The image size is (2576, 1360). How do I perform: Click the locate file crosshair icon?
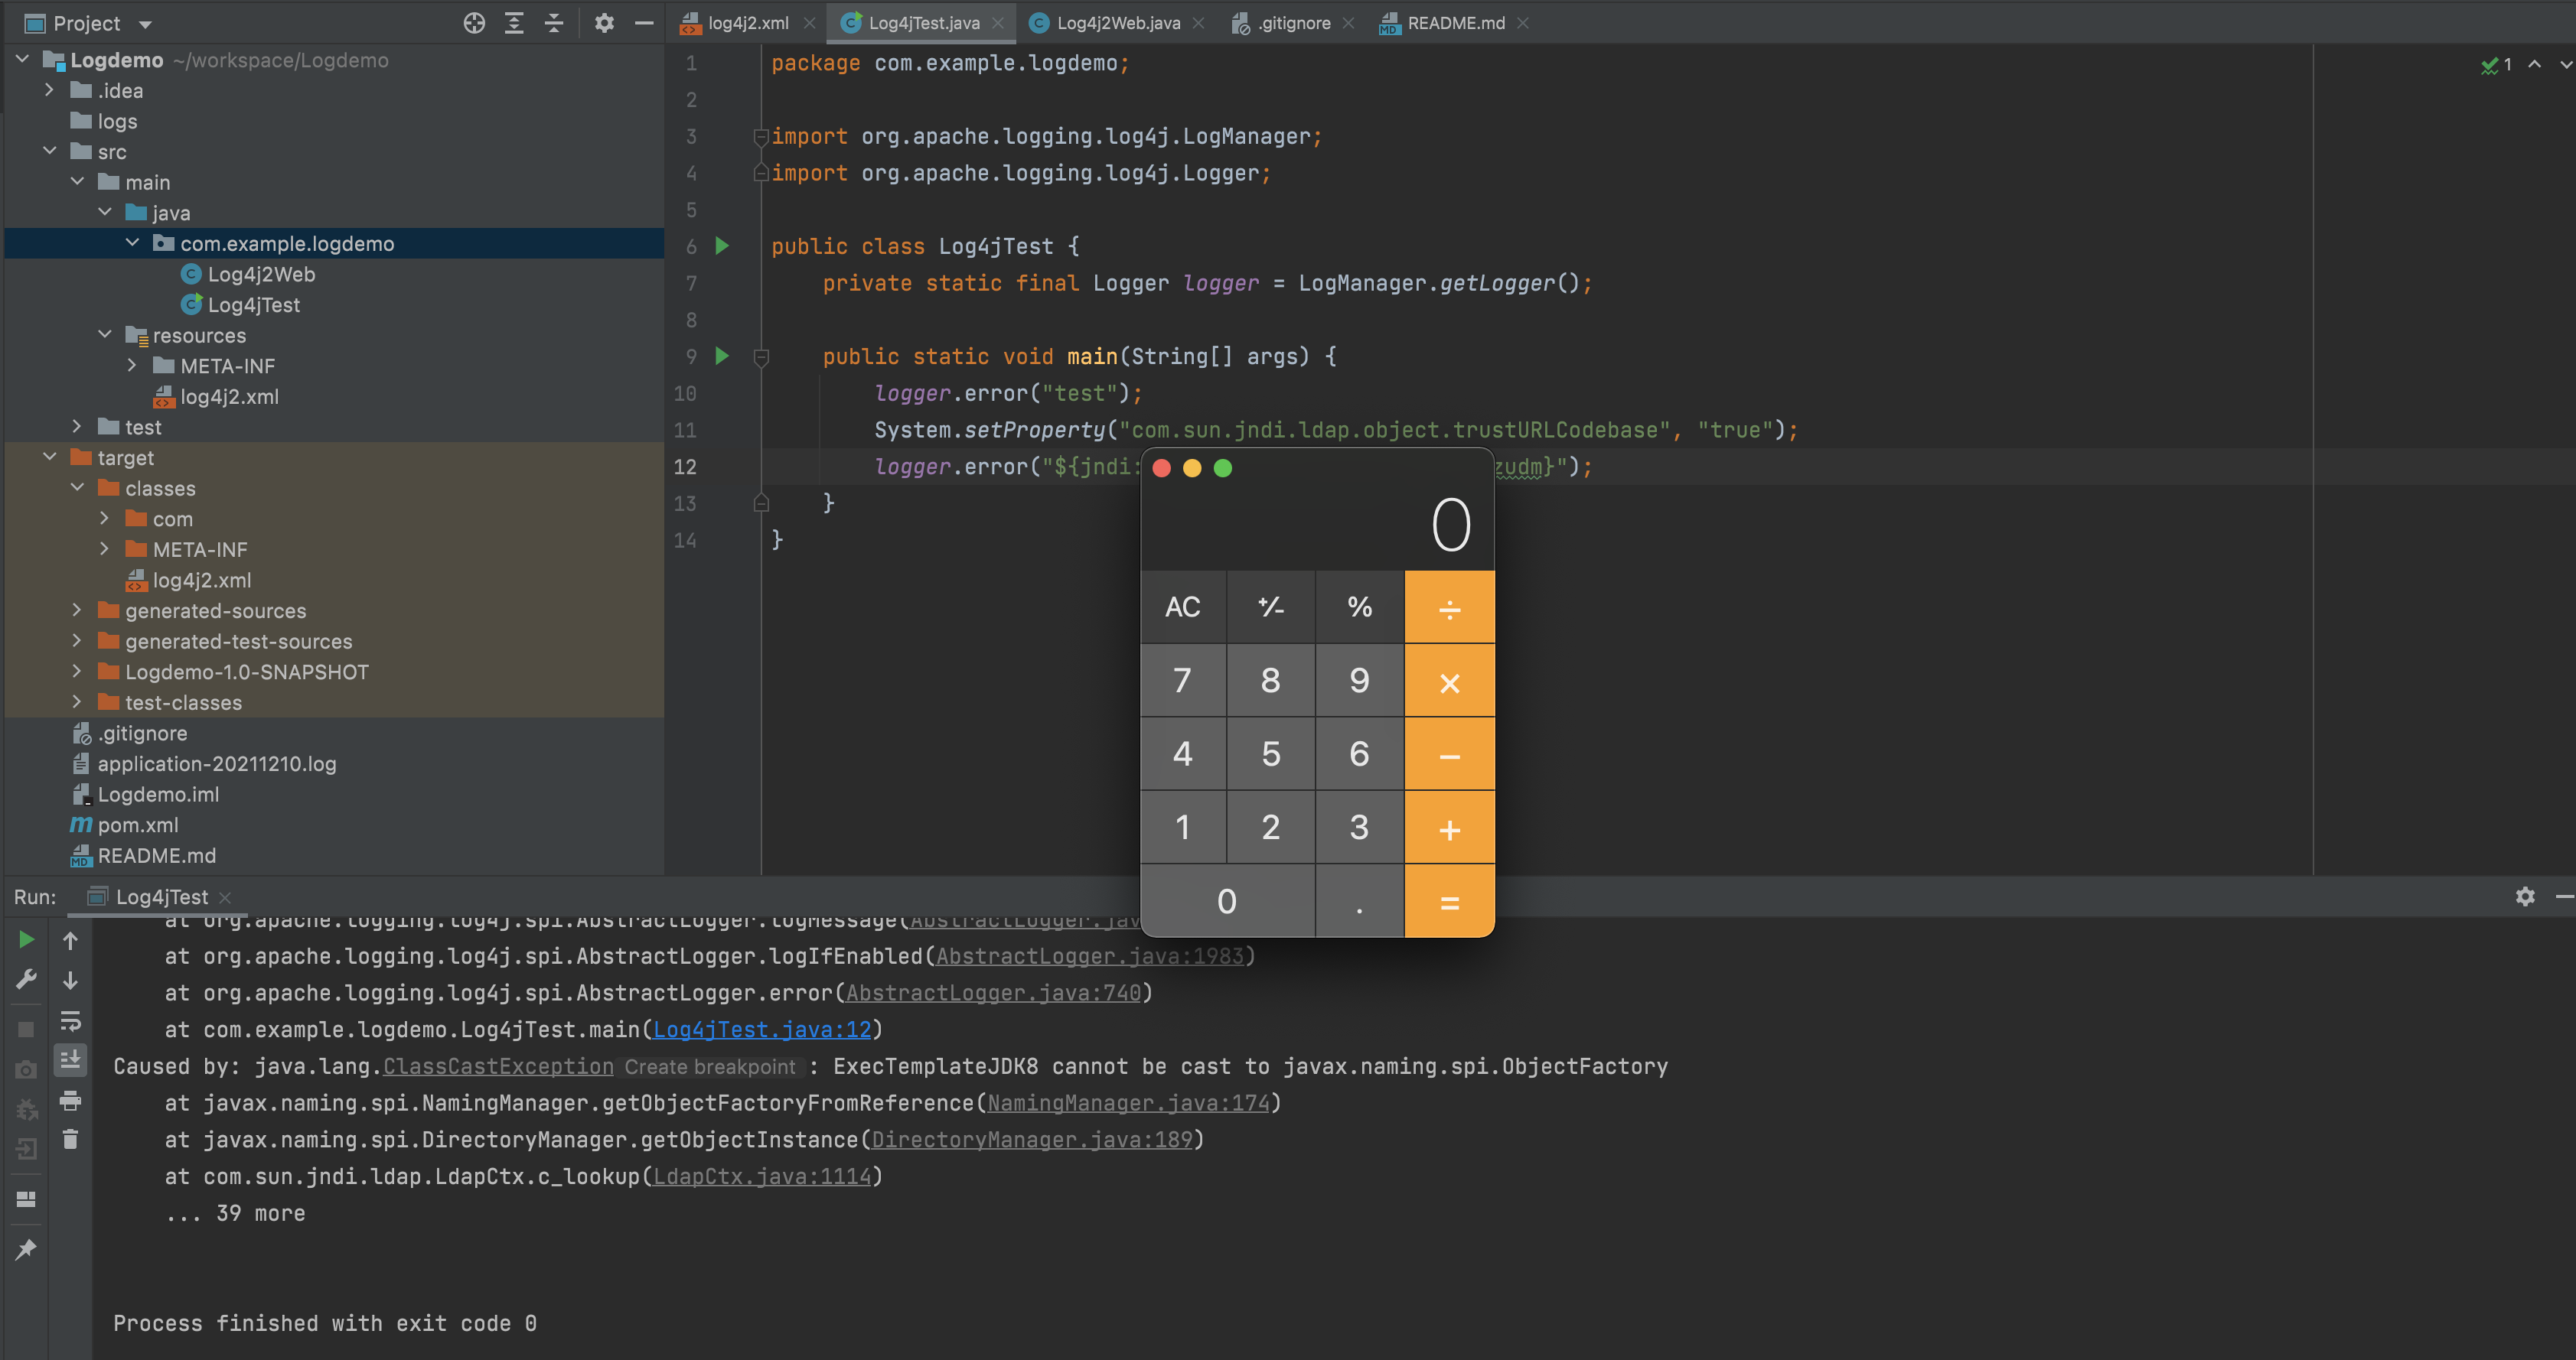[474, 23]
